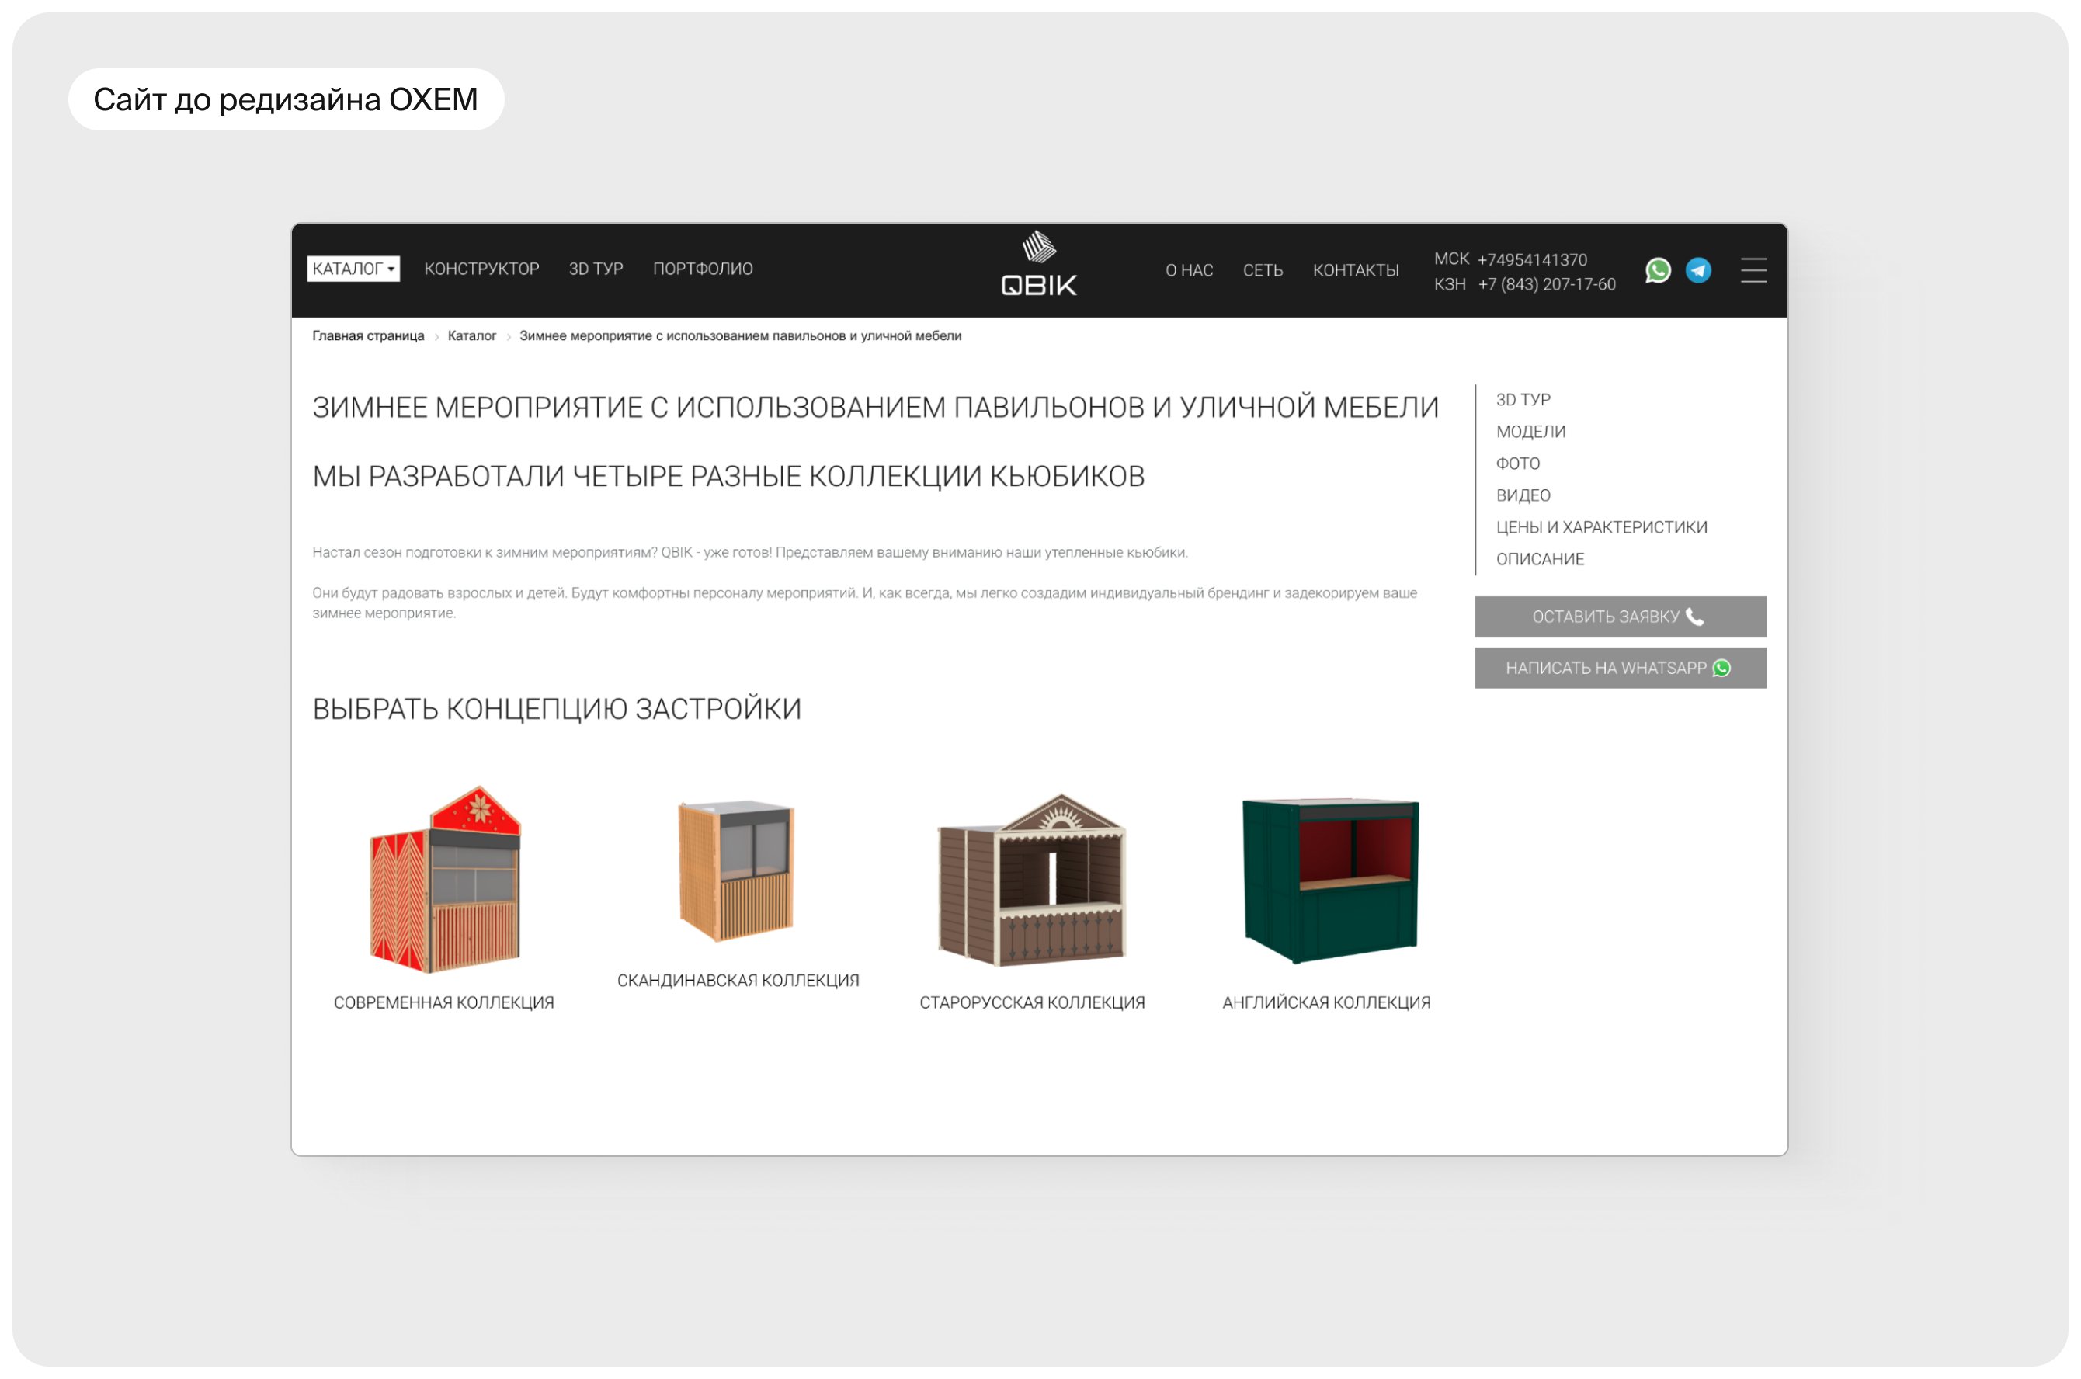This screenshot has width=2081, height=1379.
Task: Click Главная страница breadcrumb
Action: [367, 336]
